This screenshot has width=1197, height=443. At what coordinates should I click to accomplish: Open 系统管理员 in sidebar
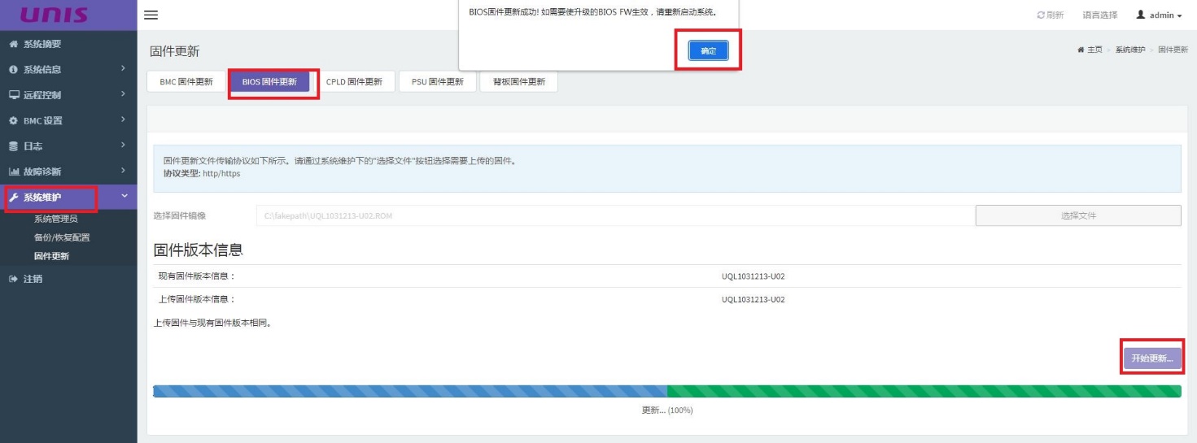55,219
